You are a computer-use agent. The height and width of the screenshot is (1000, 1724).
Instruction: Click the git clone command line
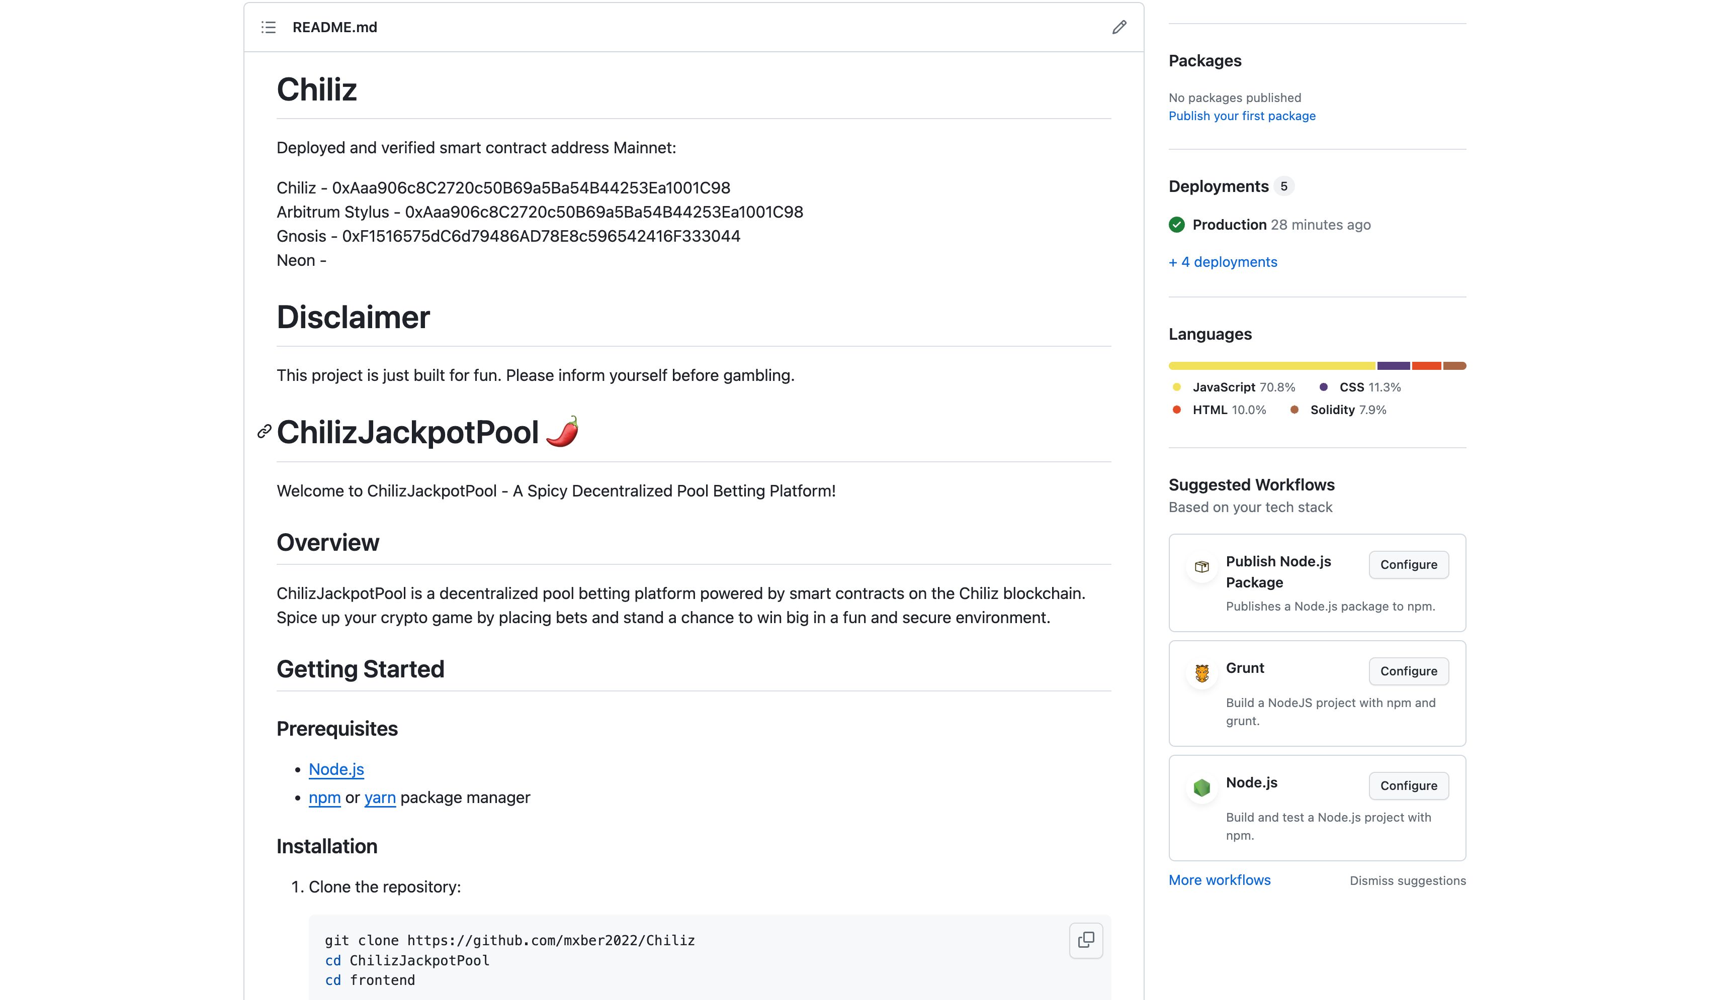point(509,941)
